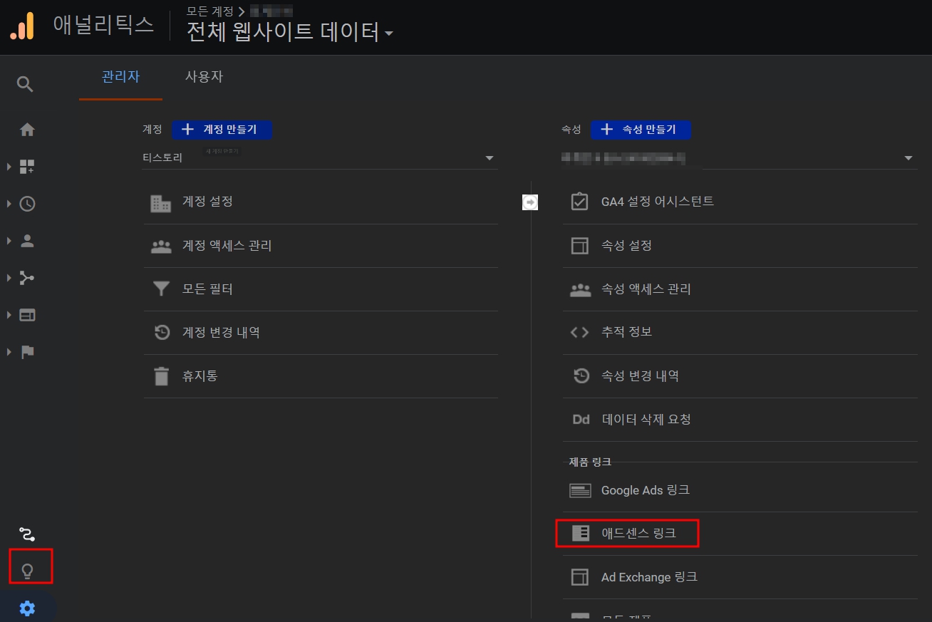This screenshot has width=932, height=622.
Task: Open the 티스토리 account dropdown
Action: (319, 158)
